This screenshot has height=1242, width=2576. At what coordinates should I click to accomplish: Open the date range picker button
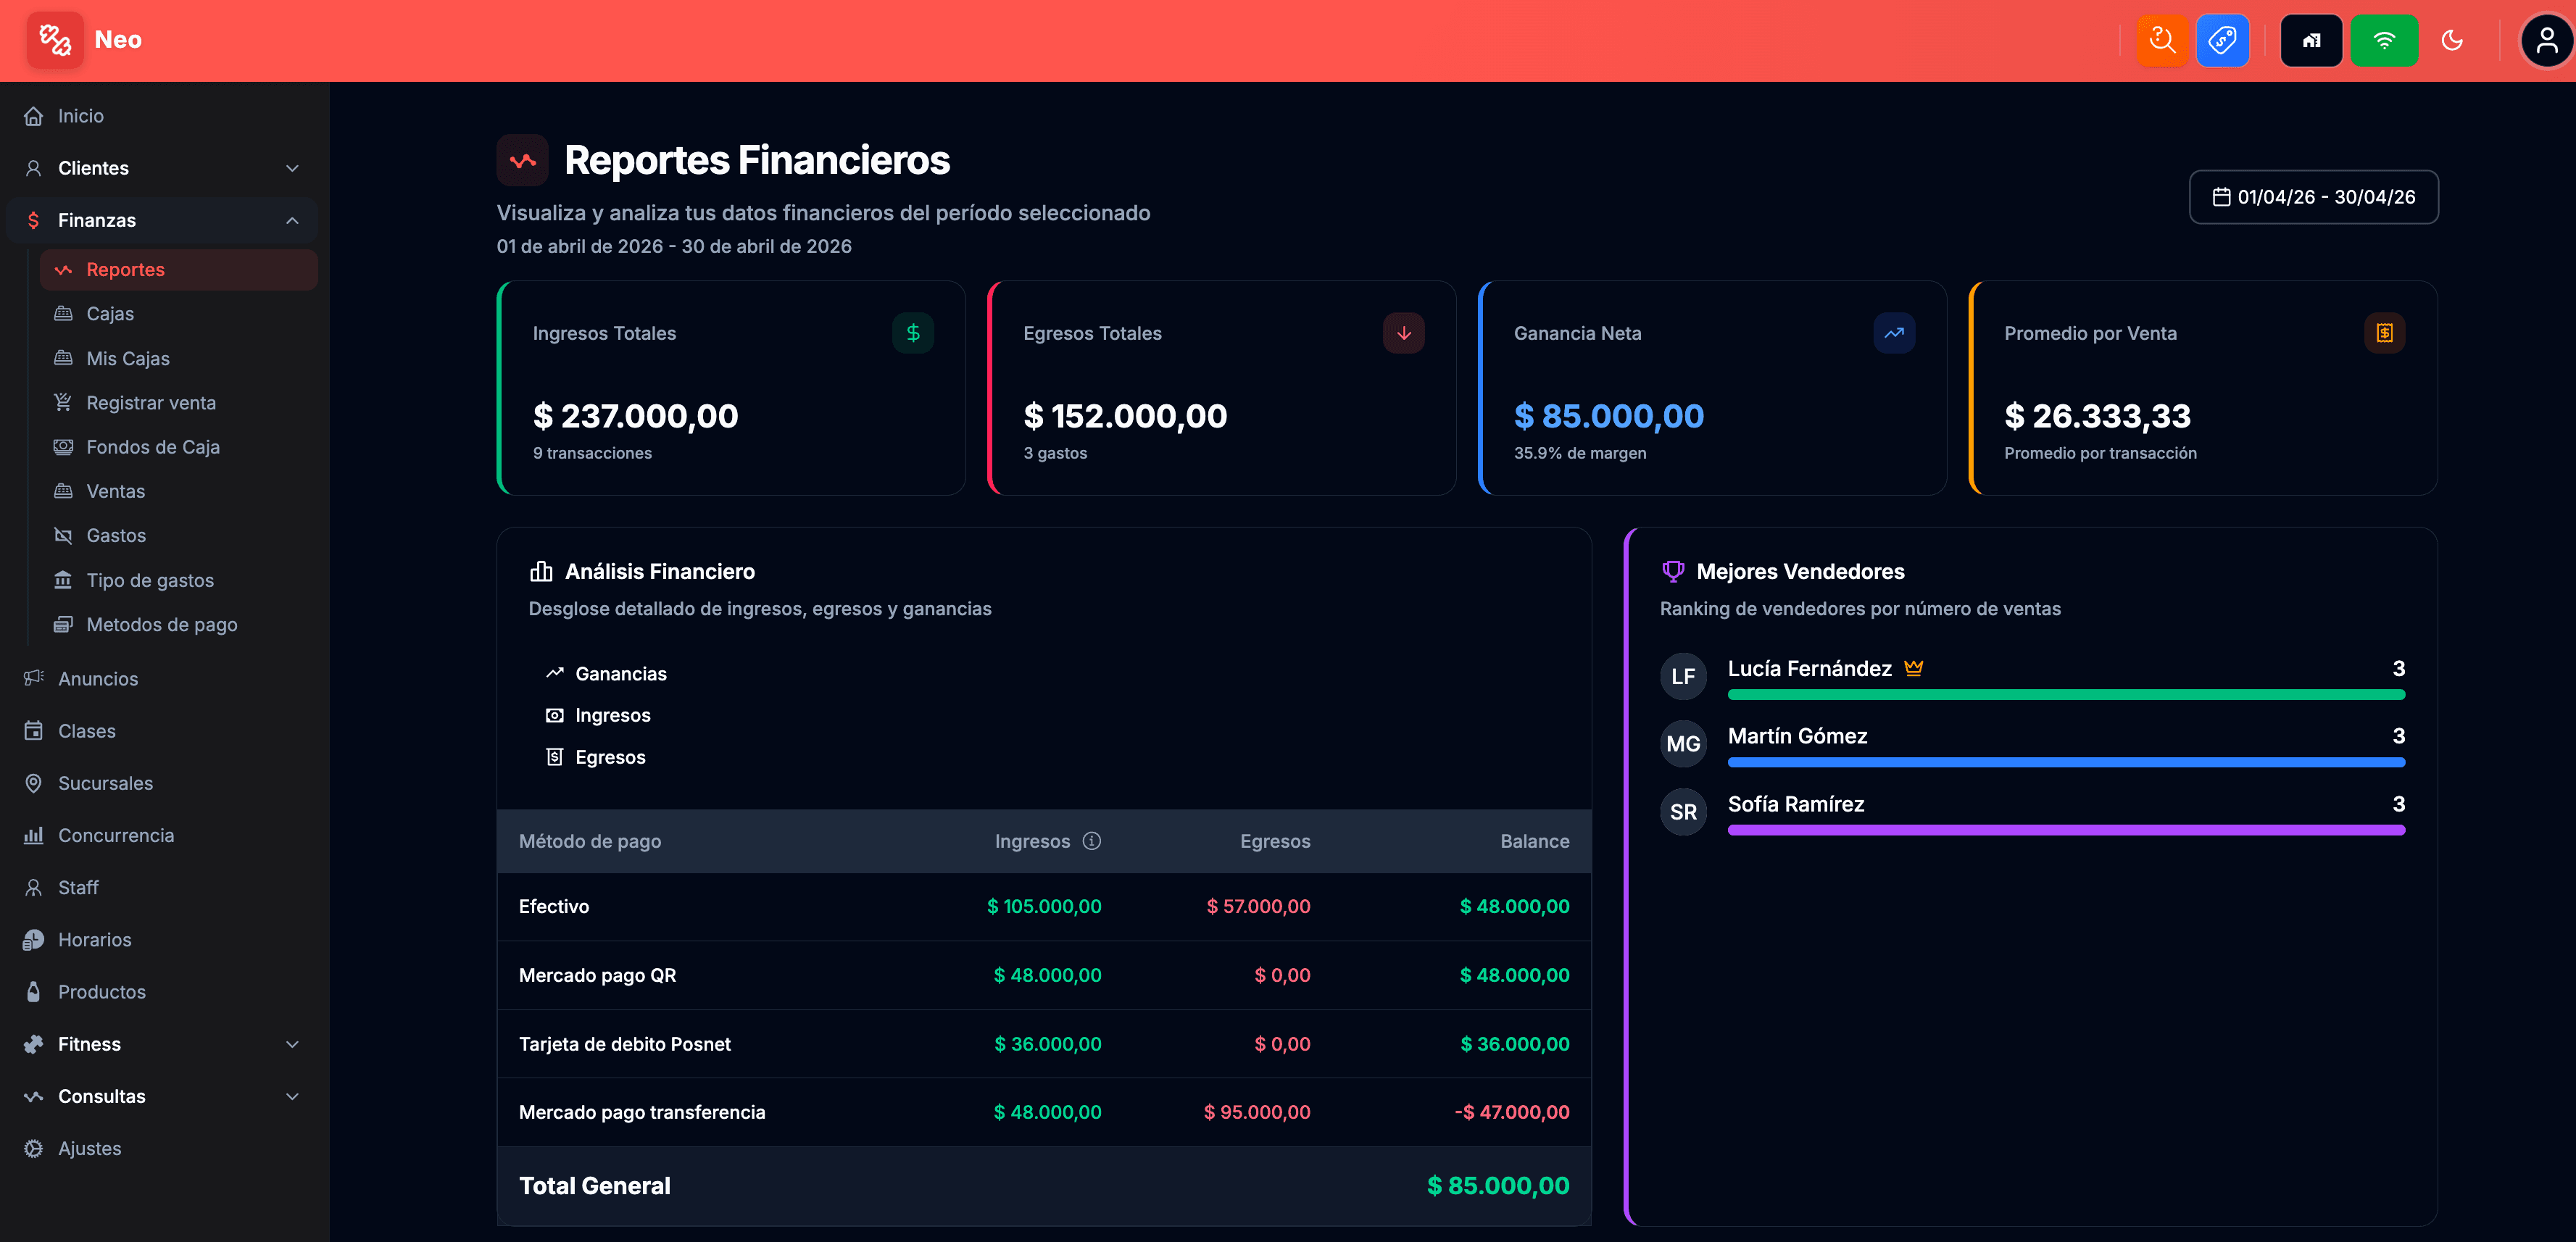2313,197
